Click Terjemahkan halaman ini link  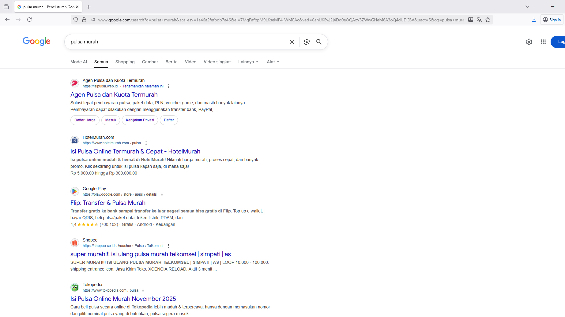[143, 86]
